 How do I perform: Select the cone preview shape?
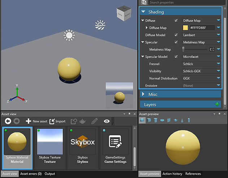[x=182, y=120]
